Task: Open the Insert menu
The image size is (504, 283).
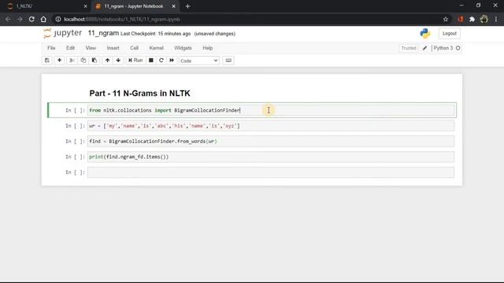Action: (113, 48)
